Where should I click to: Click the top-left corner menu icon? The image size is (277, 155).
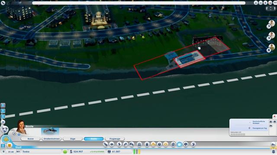click(x=3, y=3)
